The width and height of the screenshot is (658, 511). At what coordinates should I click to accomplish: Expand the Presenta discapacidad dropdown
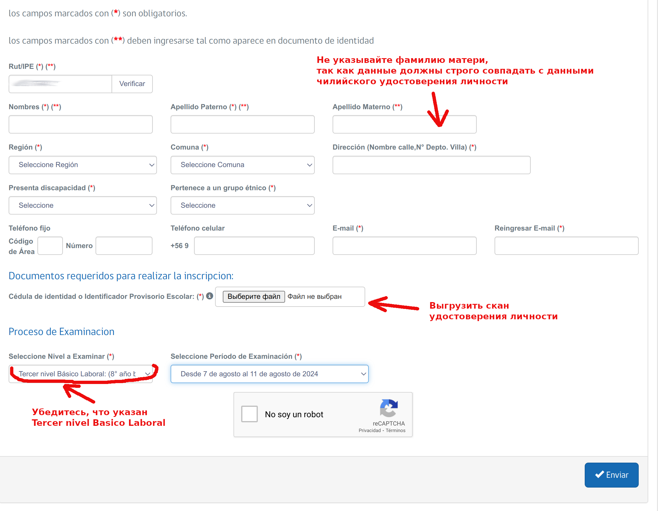coord(82,205)
